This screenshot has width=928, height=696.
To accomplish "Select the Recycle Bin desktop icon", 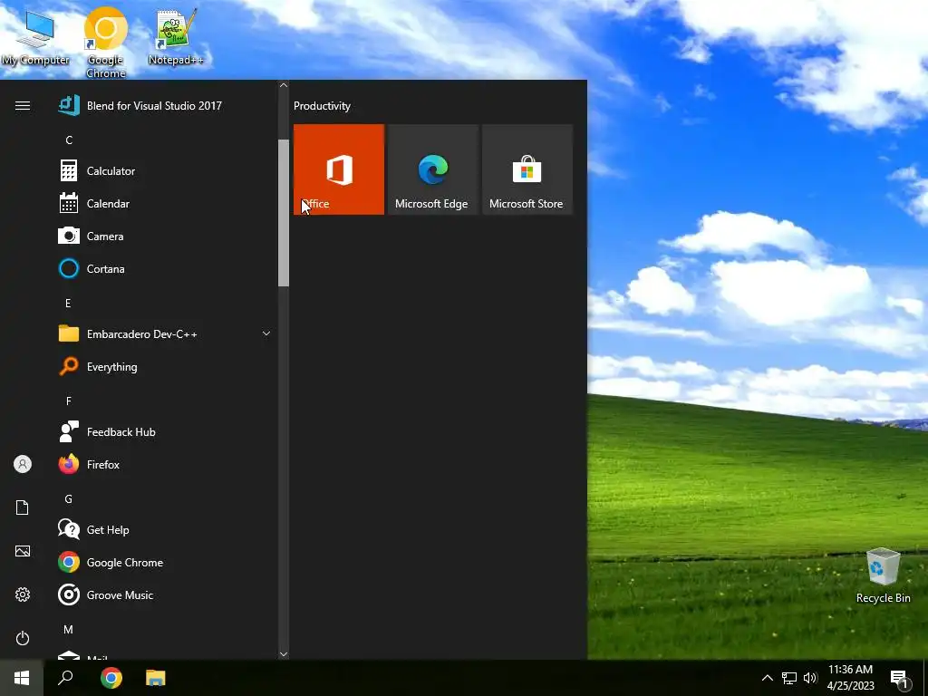I will pyautogui.click(x=883, y=575).
